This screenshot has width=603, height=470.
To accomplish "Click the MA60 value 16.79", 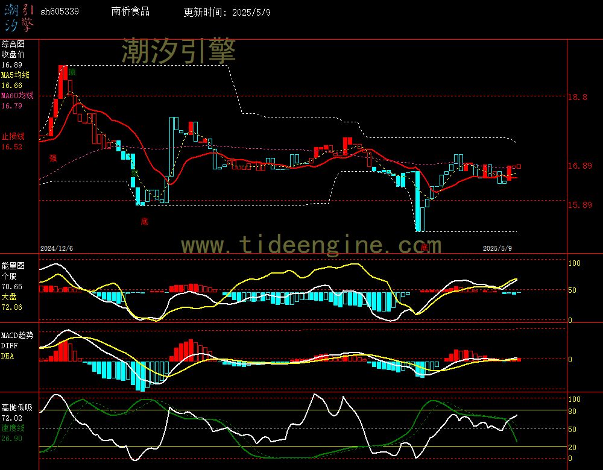I will tap(12, 105).
